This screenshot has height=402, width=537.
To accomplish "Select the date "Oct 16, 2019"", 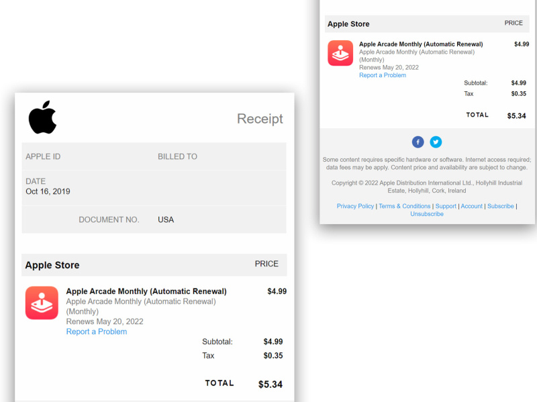I will pyautogui.click(x=48, y=191).
